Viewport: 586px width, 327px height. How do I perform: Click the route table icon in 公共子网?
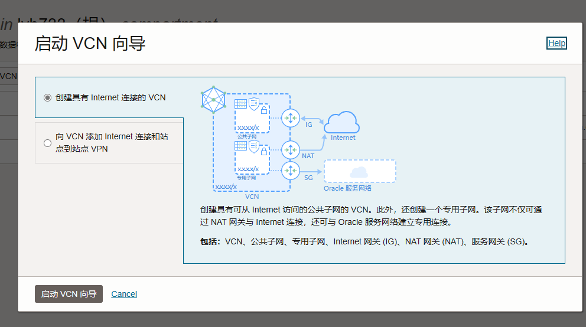click(x=240, y=104)
